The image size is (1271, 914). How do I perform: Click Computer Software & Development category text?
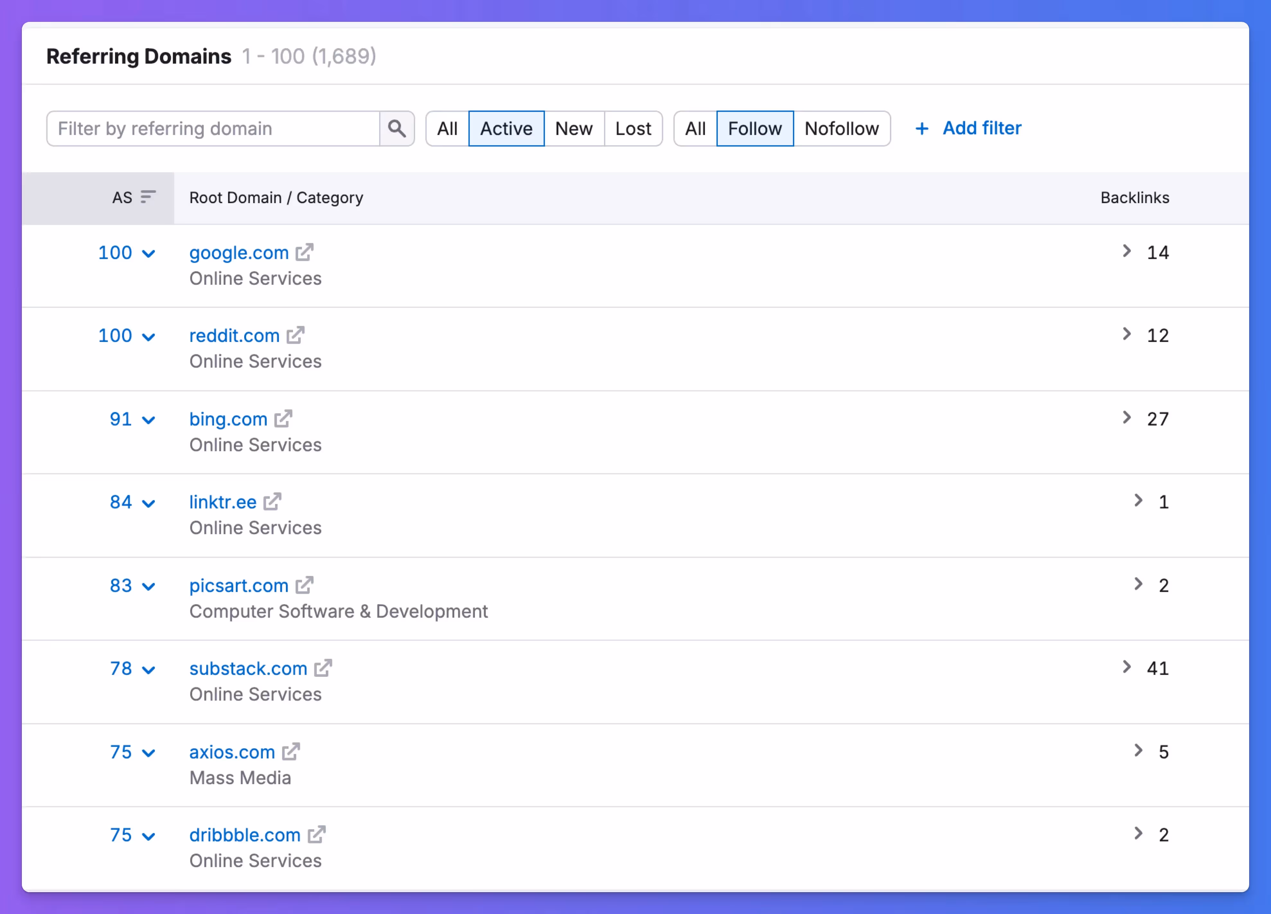(339, 611)
